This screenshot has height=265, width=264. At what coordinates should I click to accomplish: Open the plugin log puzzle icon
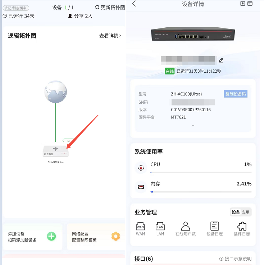242,226
